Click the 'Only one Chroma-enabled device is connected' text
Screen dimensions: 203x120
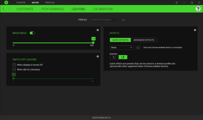pos(163,47)
